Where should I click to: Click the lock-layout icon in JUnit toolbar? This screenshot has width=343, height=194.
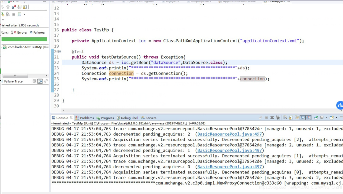pyautogui.click(x=25, y=7)
